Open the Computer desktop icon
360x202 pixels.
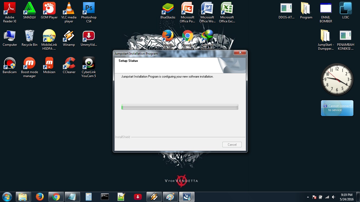(10, 38)
